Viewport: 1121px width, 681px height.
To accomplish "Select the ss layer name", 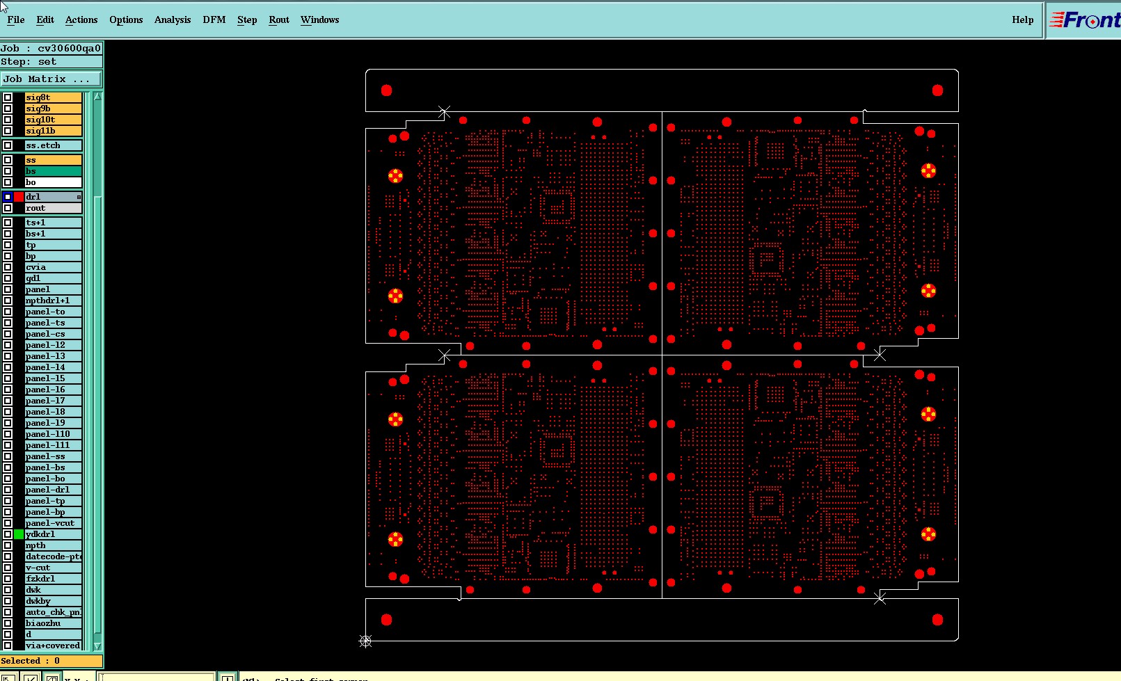I will coord(54,160).
